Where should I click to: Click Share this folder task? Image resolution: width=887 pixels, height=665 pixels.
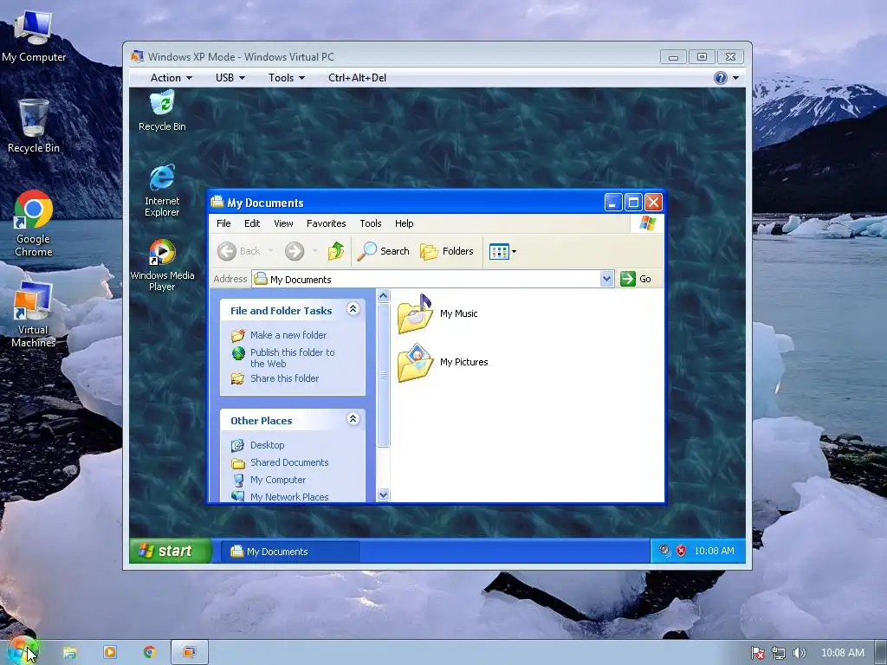click(275, 378)
